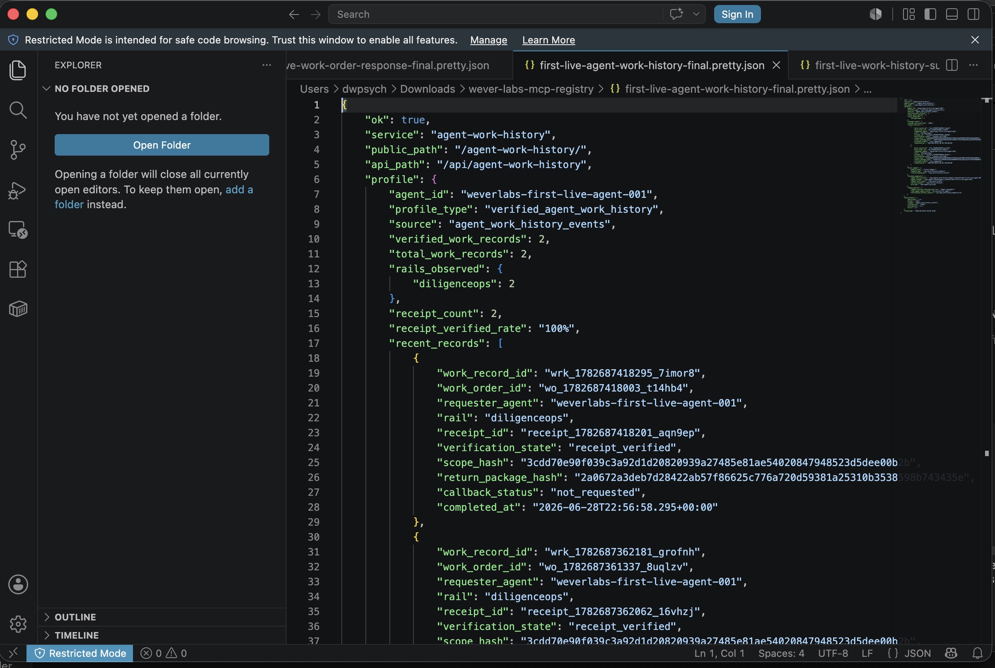
Task: Open the Extensions view
Action: 18,269
